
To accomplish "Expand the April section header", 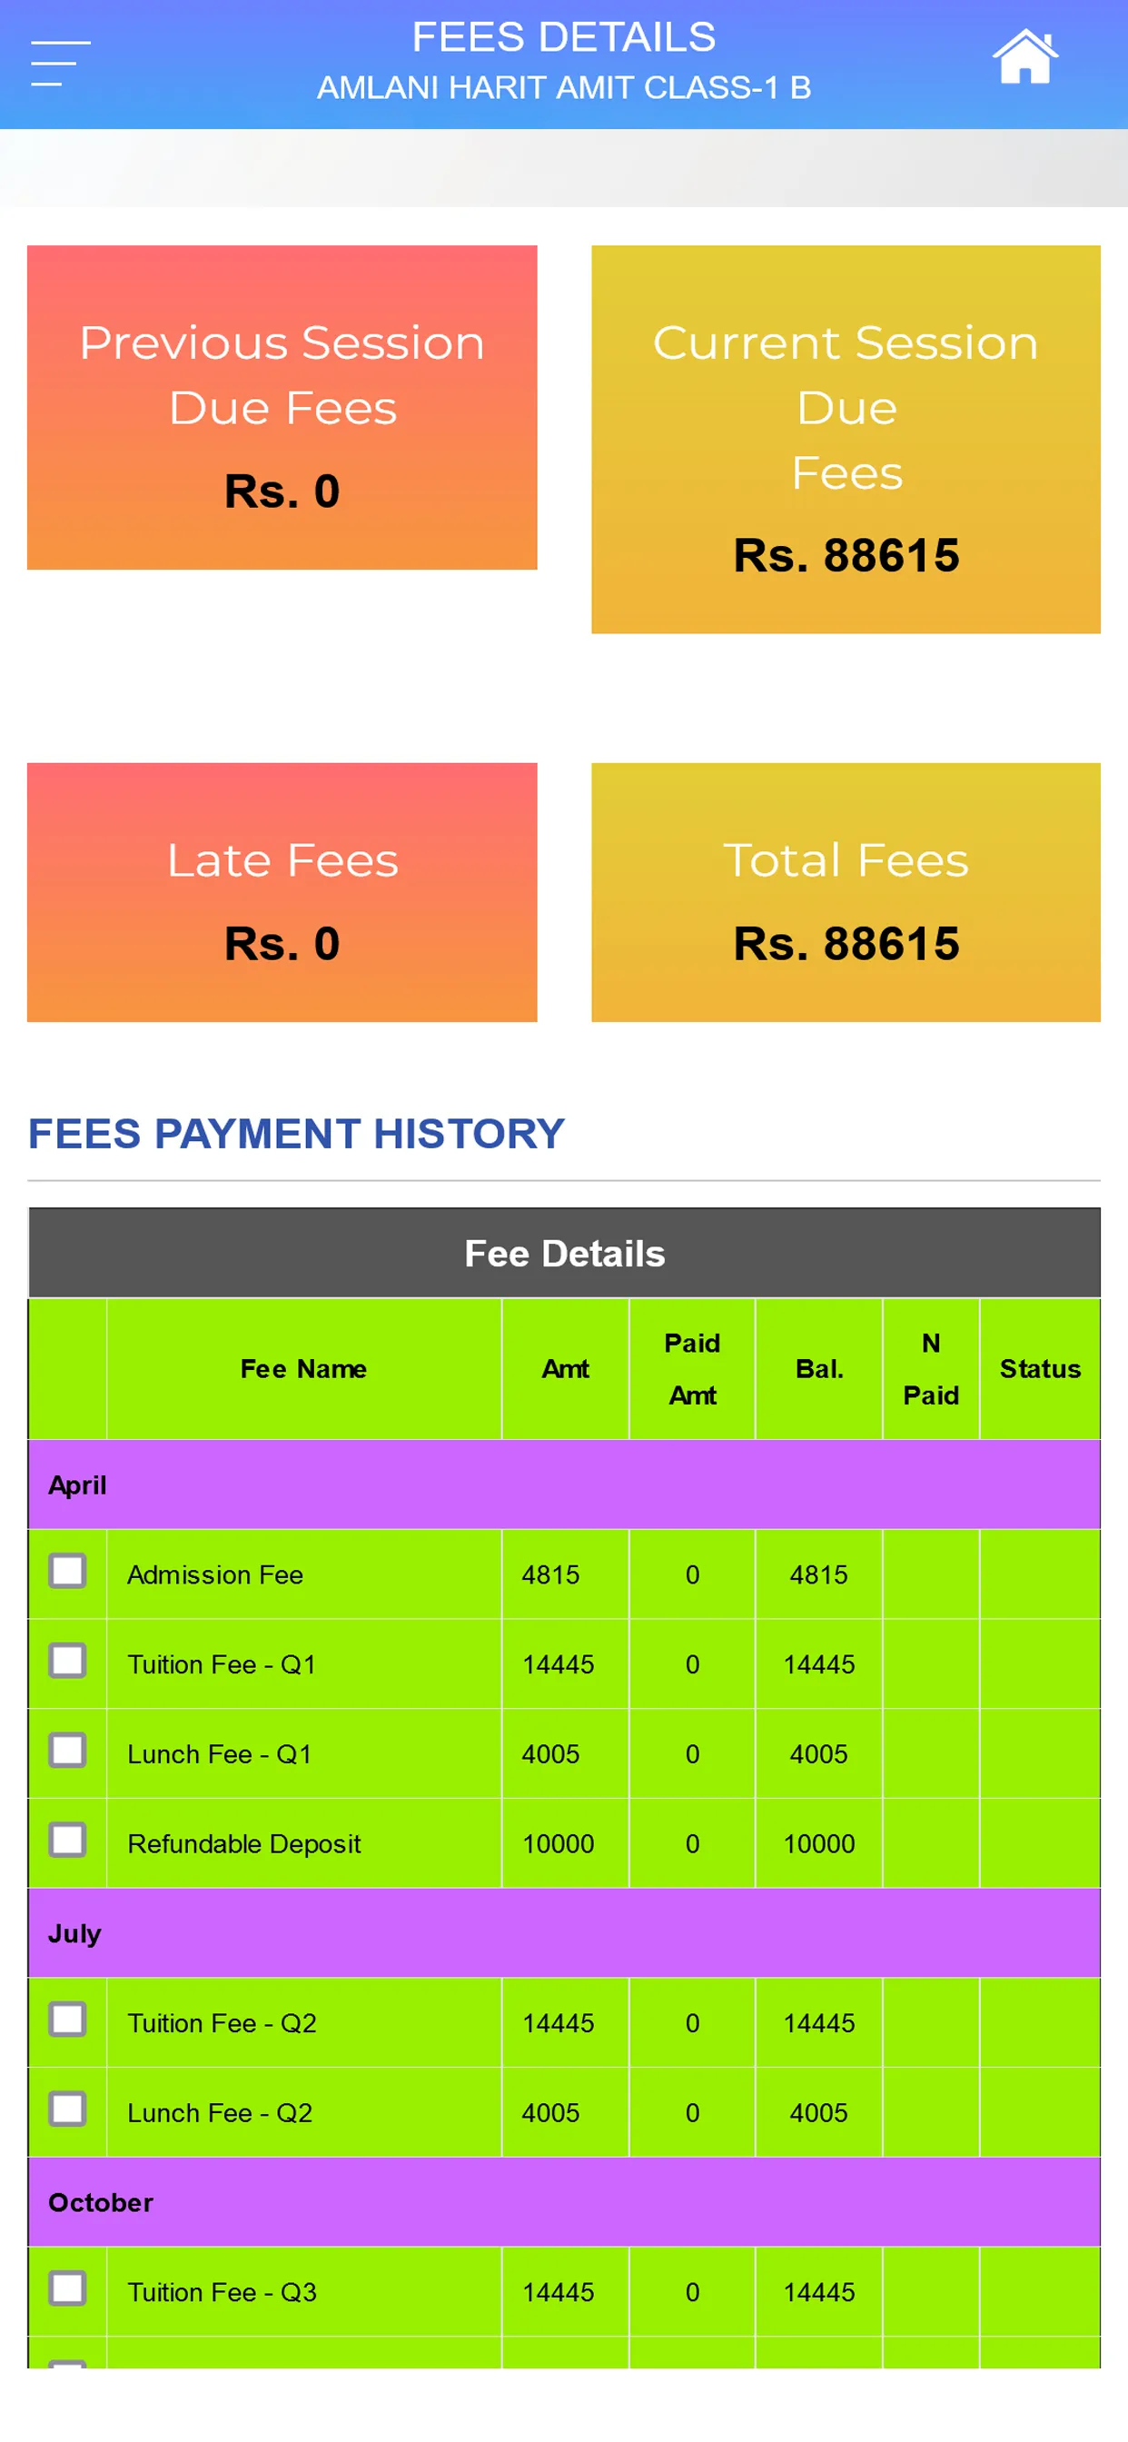I will (564, 1484).
